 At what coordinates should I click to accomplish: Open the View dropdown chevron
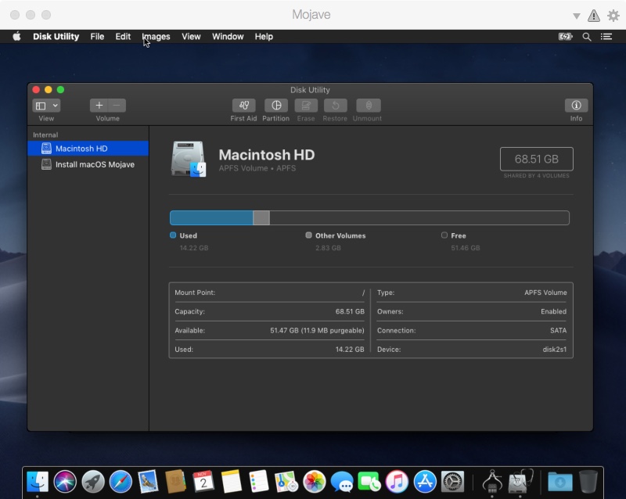(x=55, y=106)
